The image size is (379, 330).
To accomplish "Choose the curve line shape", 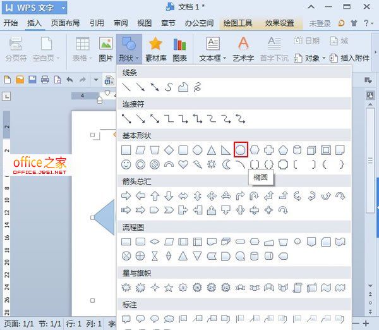I will [x=169, y=87].
